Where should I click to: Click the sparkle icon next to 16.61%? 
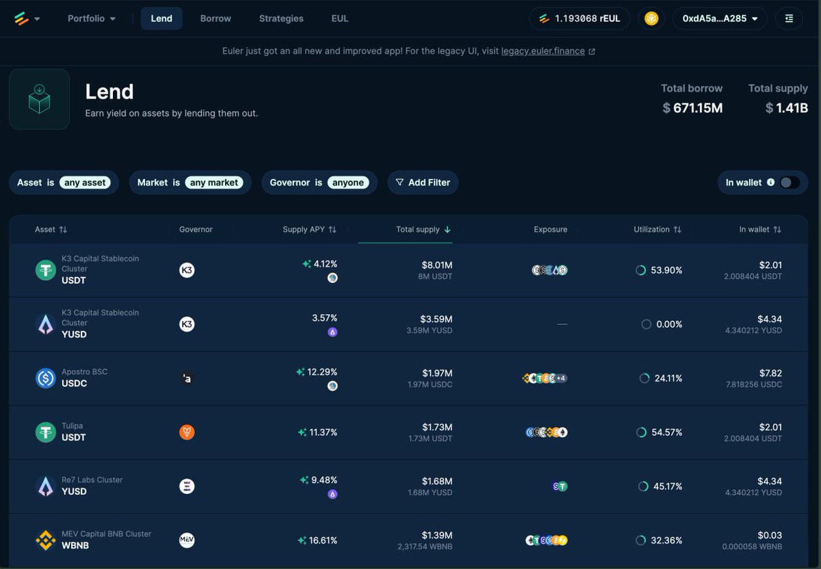302,540
